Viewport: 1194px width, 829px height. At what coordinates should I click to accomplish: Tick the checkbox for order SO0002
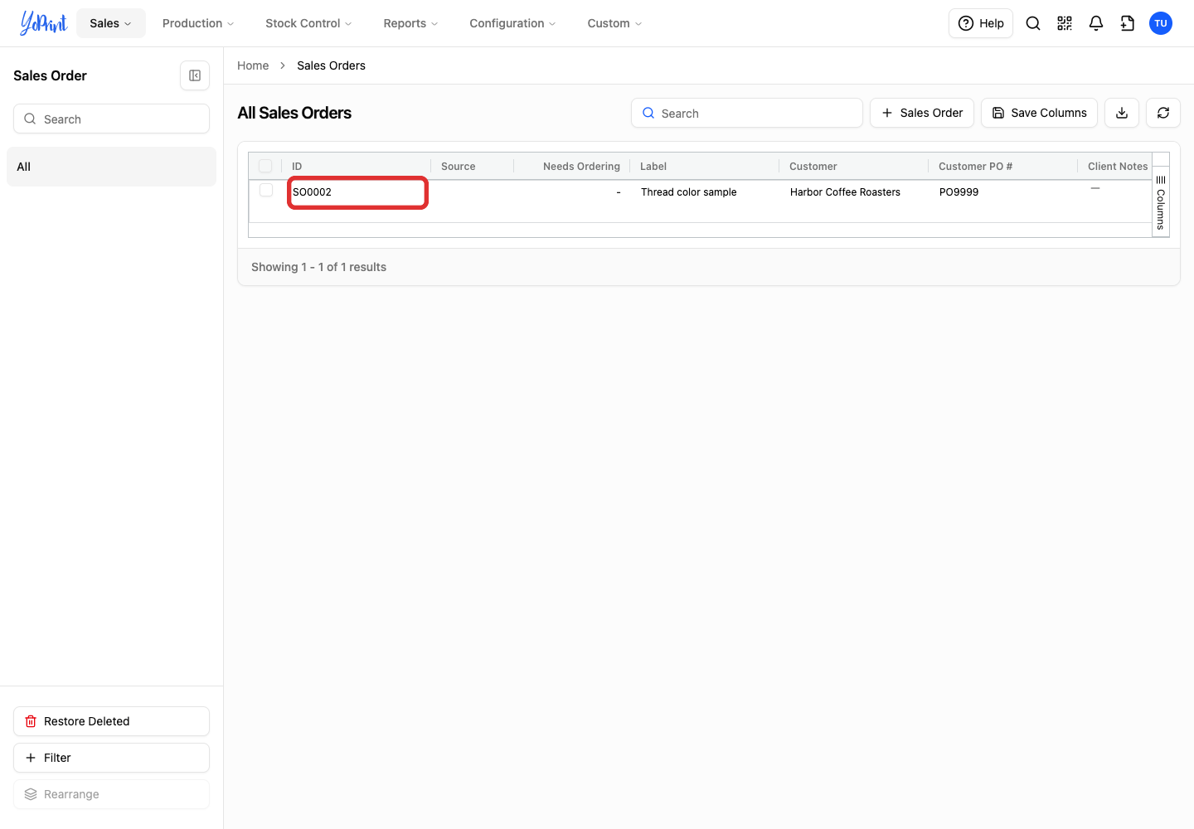(x=266, y=191)
